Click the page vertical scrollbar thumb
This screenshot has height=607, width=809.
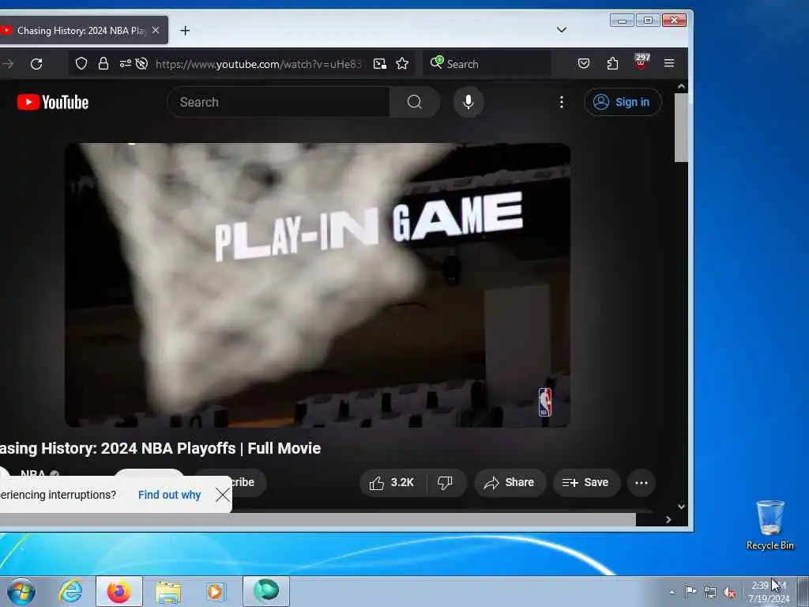(x=681, y=127)
